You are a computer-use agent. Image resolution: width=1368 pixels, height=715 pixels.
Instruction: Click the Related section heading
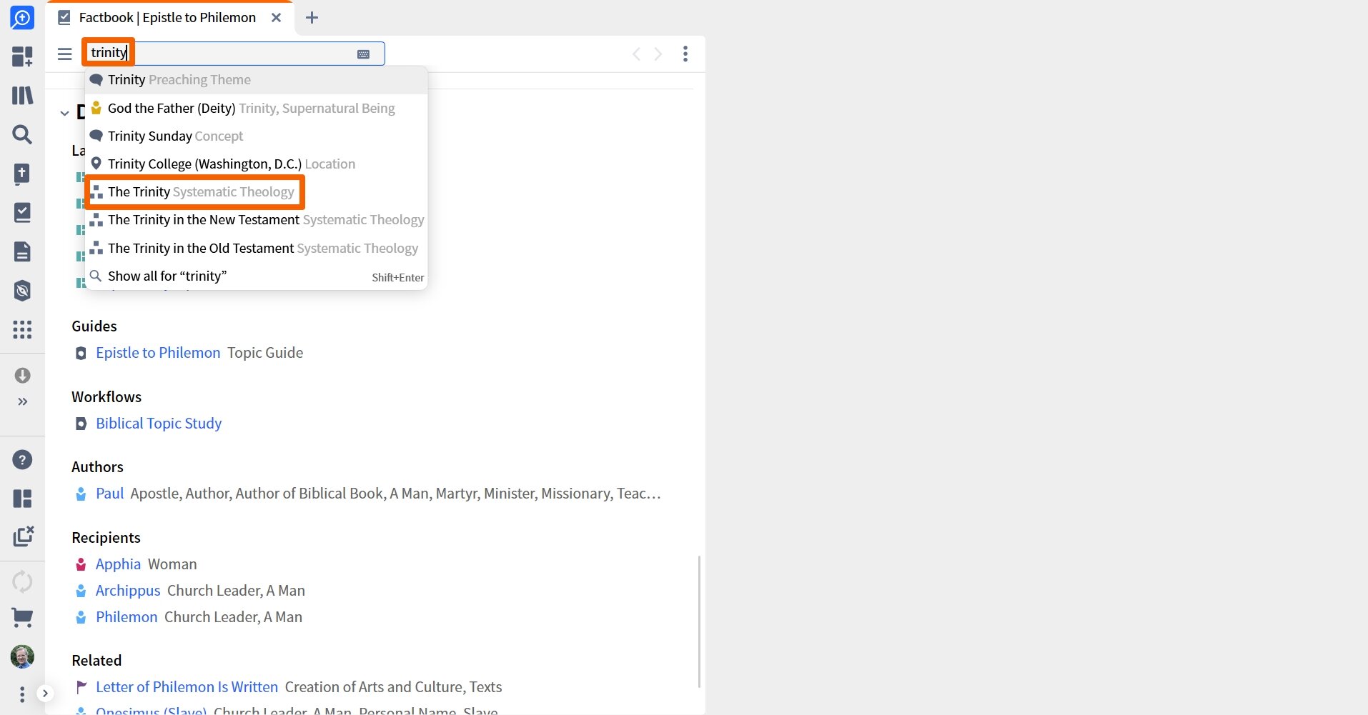[x=96, y=661]
